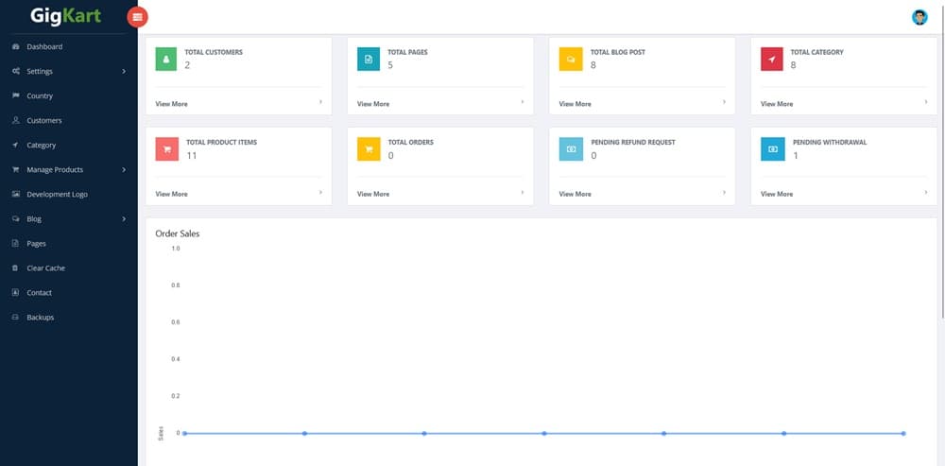
Task: Open Backups from the sidebar
Action: point(40,318)
